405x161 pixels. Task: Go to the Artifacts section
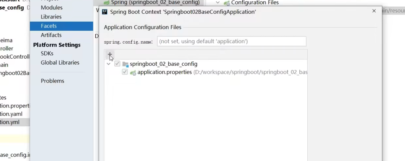coord(51,35)
